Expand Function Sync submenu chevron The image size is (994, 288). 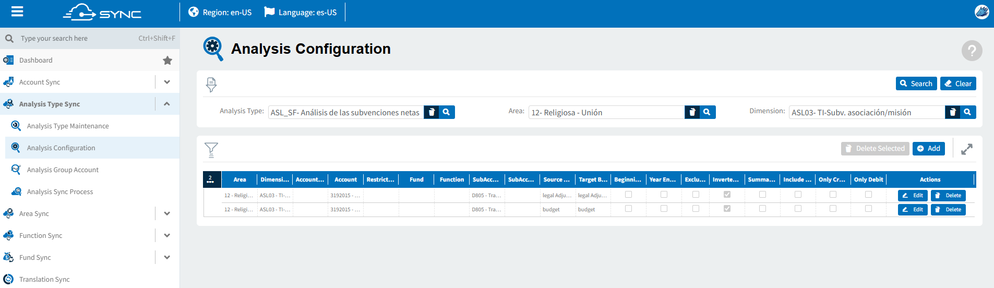167,235
